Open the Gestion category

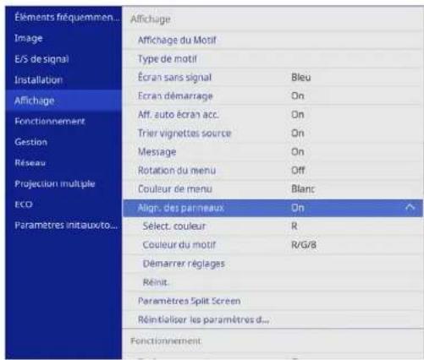(31, 142)
